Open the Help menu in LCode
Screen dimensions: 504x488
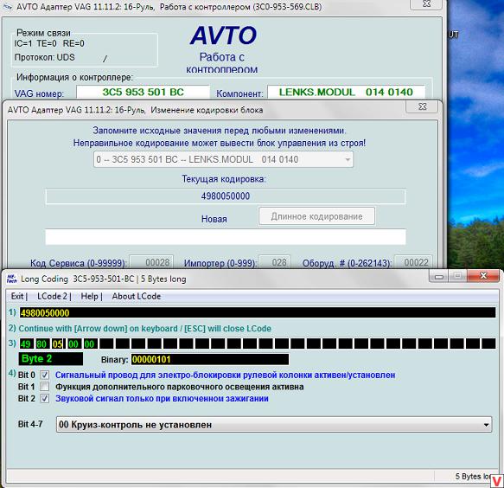click(92, 296)
